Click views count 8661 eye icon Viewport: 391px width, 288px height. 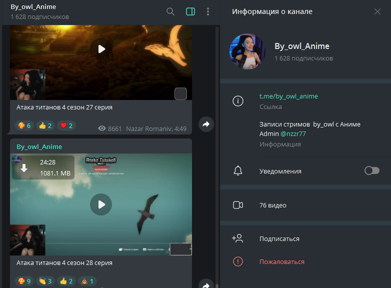[101, 128]
